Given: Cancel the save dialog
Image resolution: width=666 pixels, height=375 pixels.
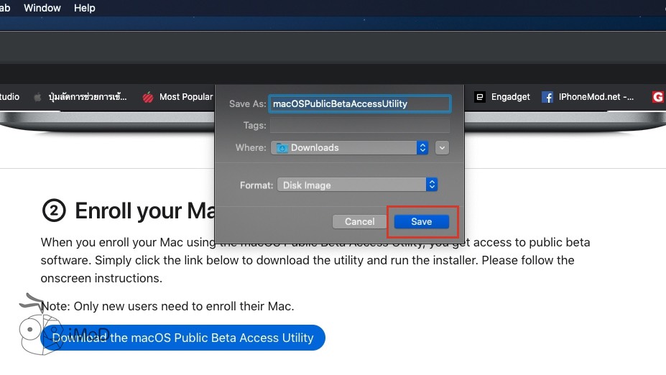Looking at the screenshot, I should 359,222.
